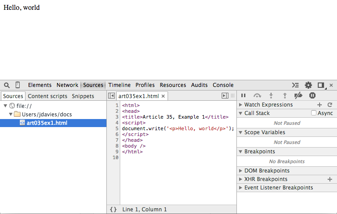Screen dimensions: 337x214
Task: Open the Elements panel
Action: 40,85
